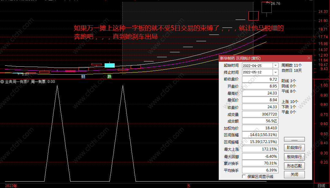Image resolution: width=330 pixels, height=188 pixels.
Task: Open the 起始时间 date dropdown
Action: tap(275, 66)
